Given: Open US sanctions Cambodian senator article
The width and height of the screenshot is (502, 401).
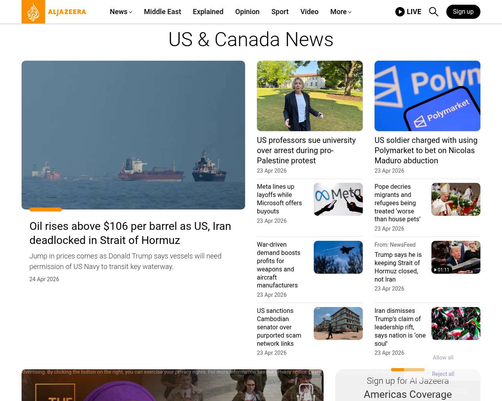Looking at the screenshot, I should 279,327.
